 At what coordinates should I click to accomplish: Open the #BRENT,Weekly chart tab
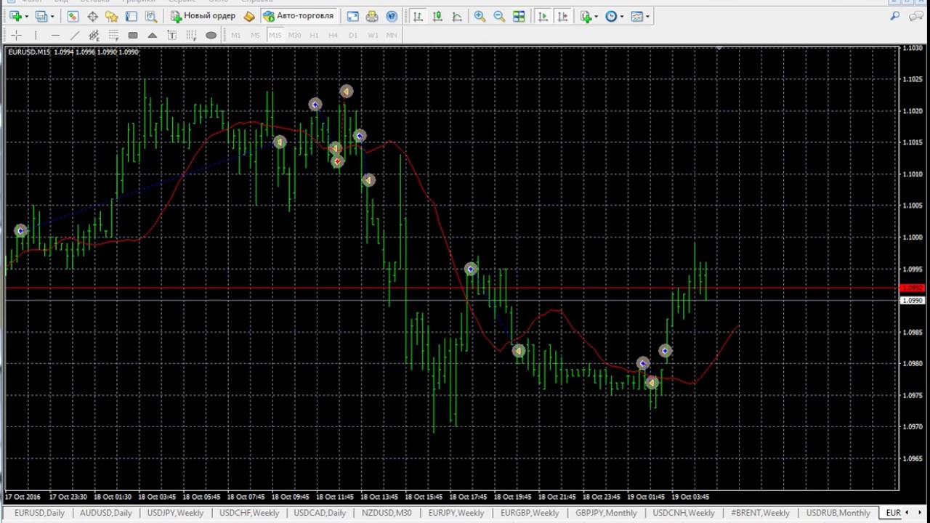pos(760,513)
